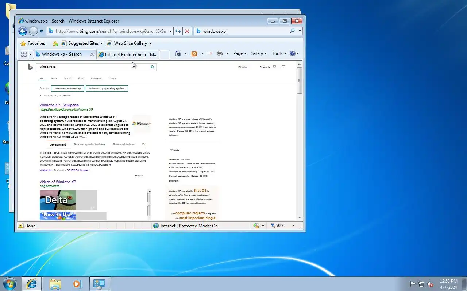Click the windows xp operating system suggestion
Viewport: 467px width, 291px height.
coord(107,88)
